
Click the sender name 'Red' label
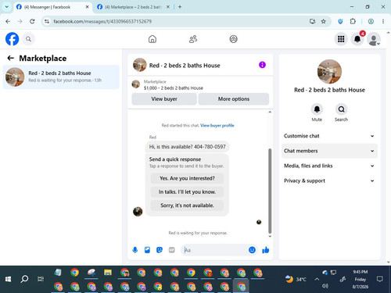[x=152, y=138]
